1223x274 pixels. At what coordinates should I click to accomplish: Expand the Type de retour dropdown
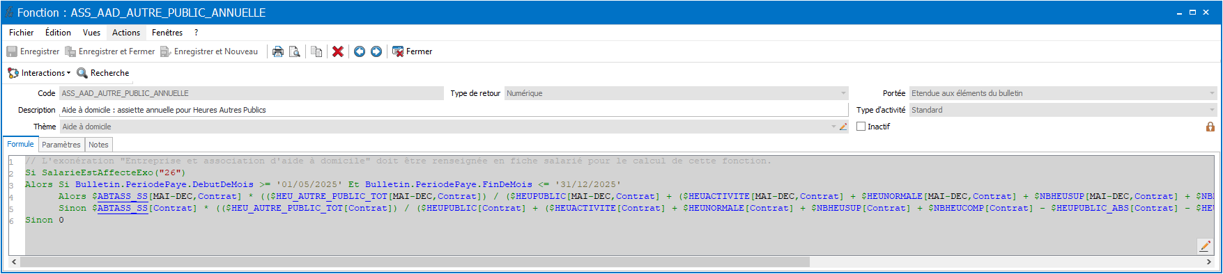point(843,93)
